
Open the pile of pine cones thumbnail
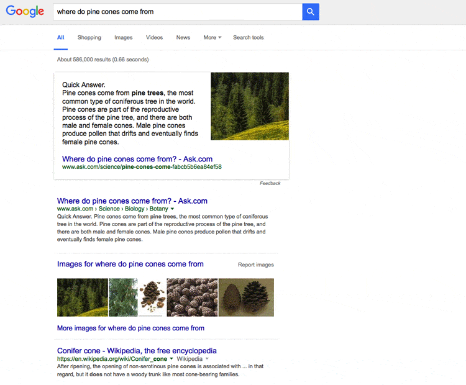(192, 297)
